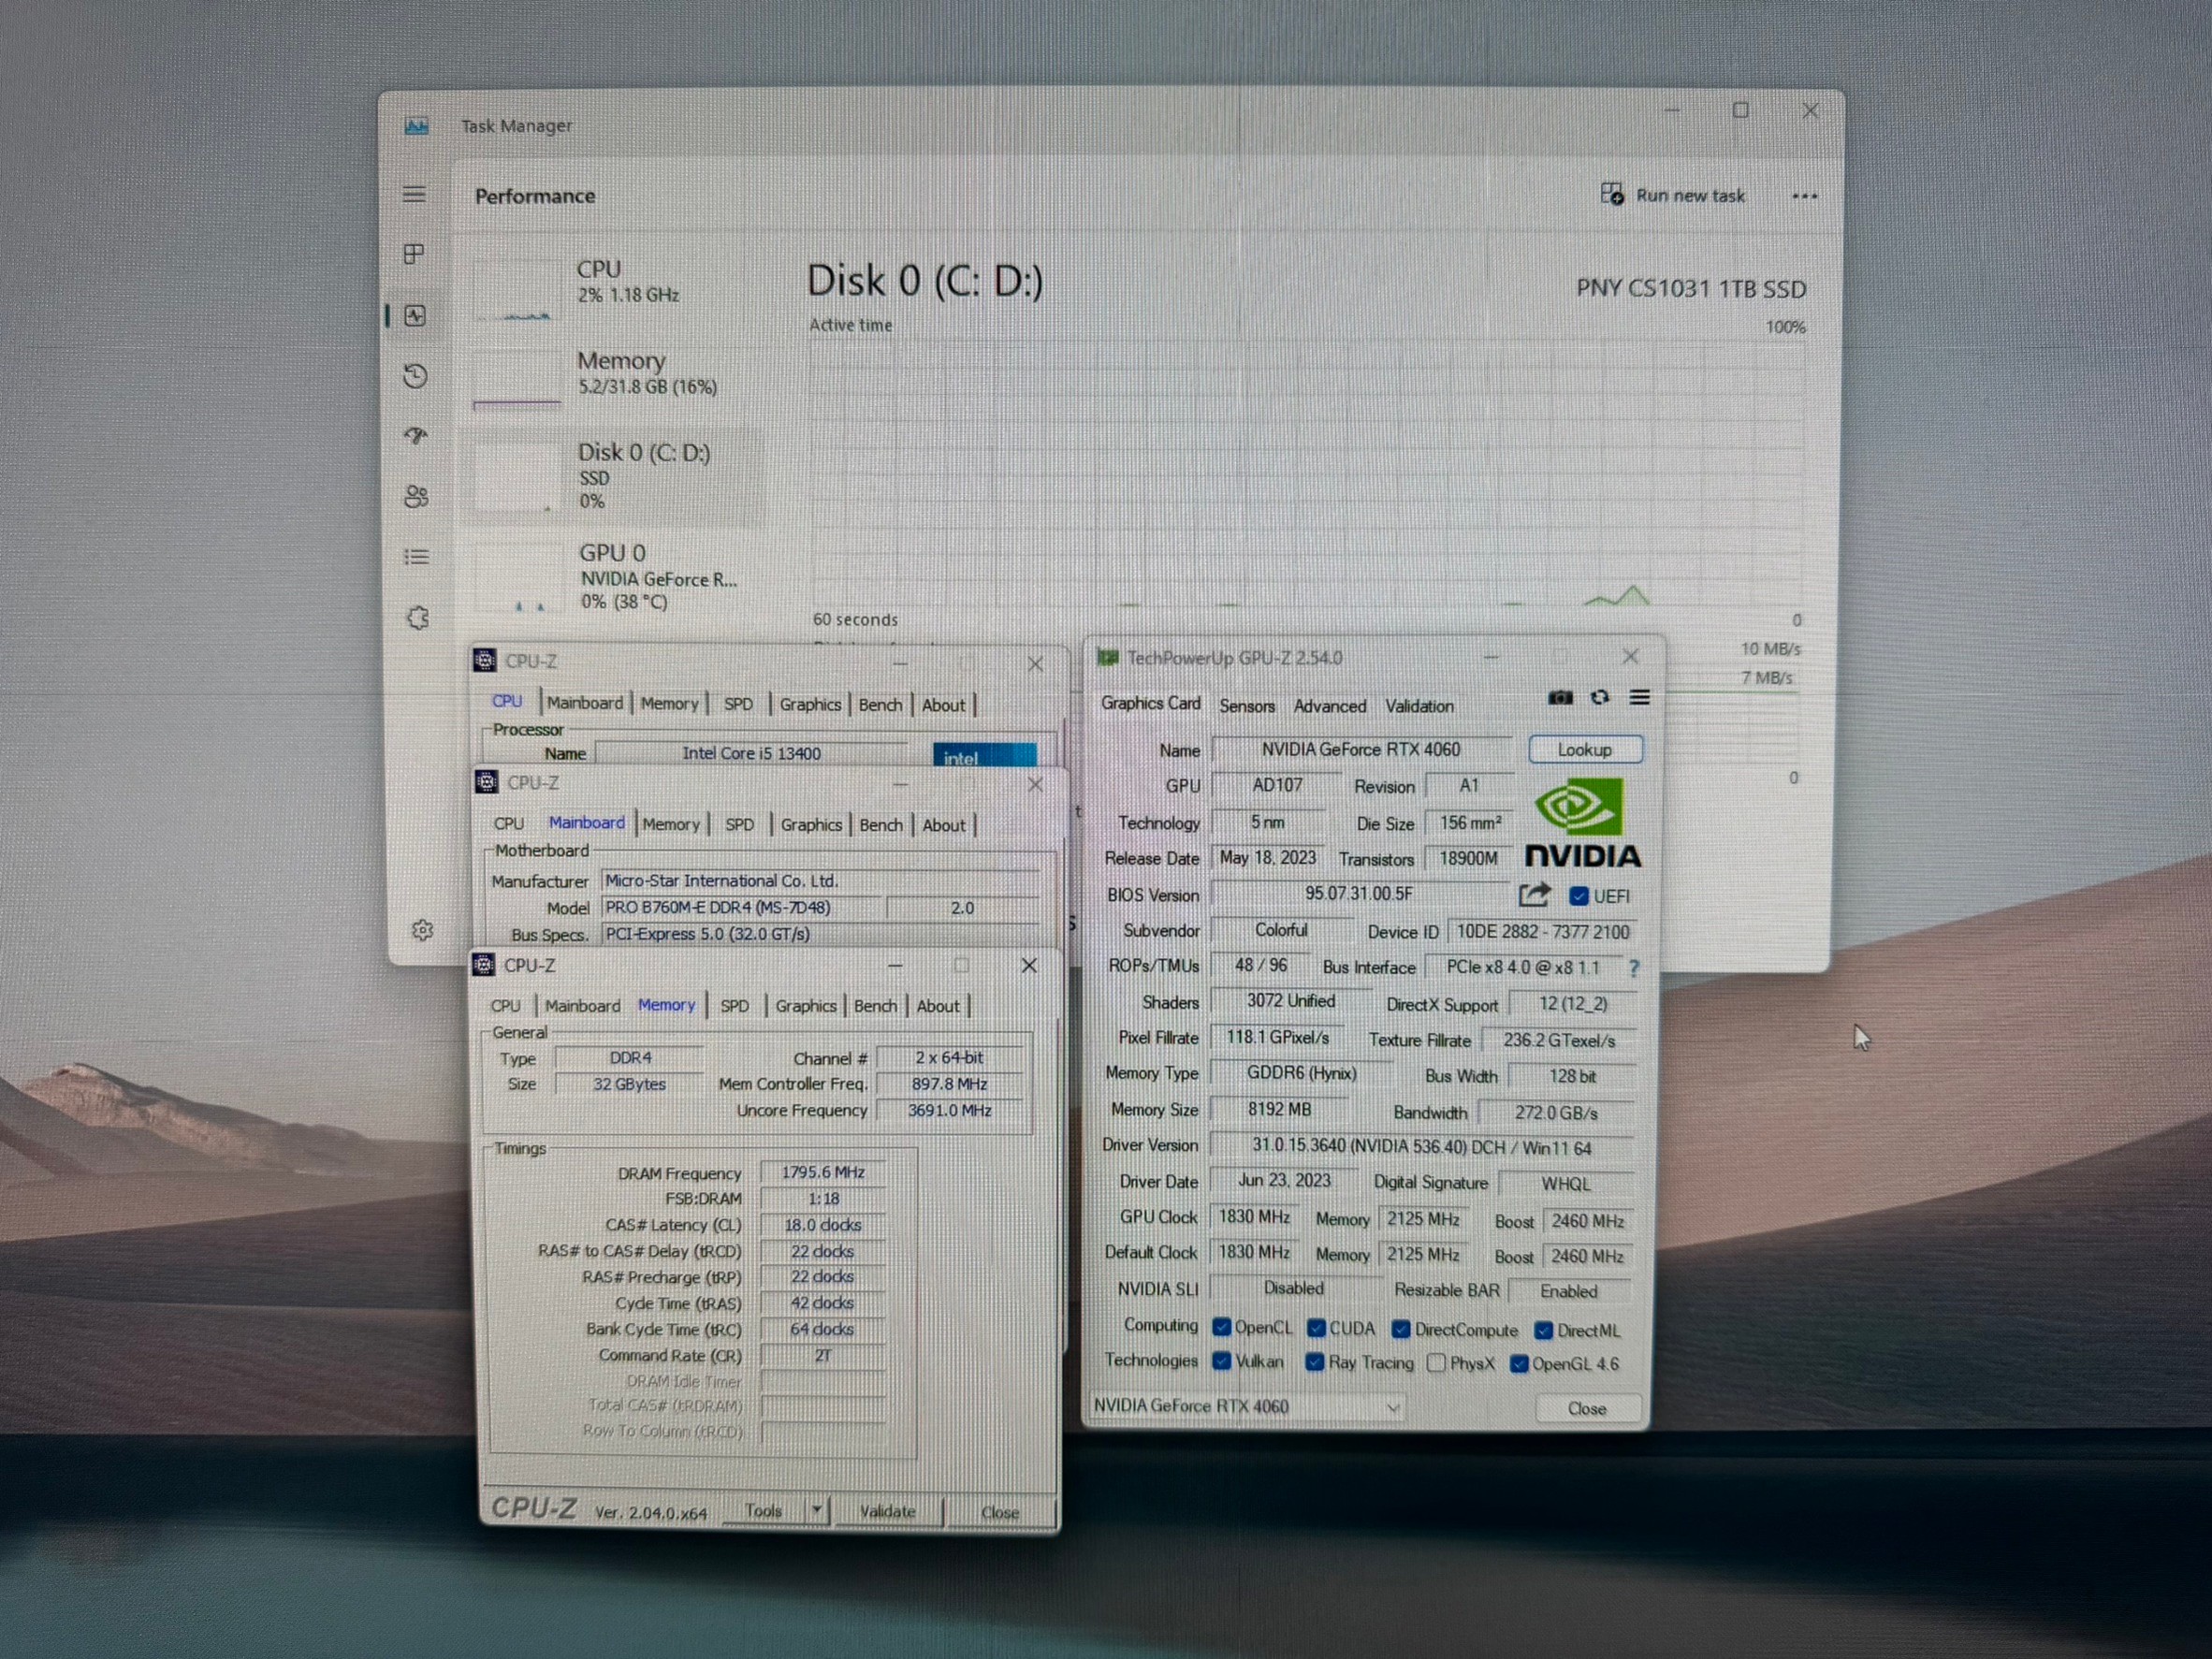Open Task Manager Startup apps icon
Viewport: 2212px width, 1659px height.
[416, 436]
